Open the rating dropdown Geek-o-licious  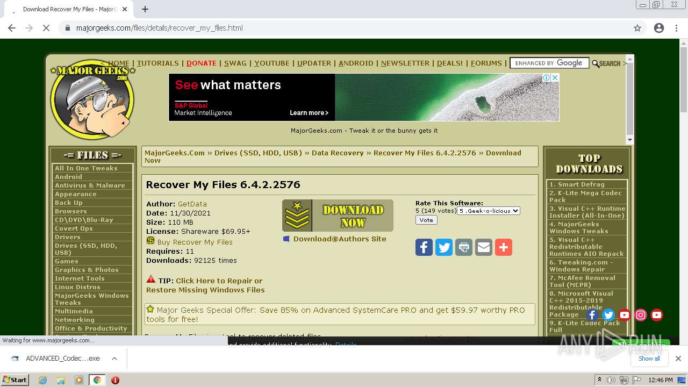(489, 211)
